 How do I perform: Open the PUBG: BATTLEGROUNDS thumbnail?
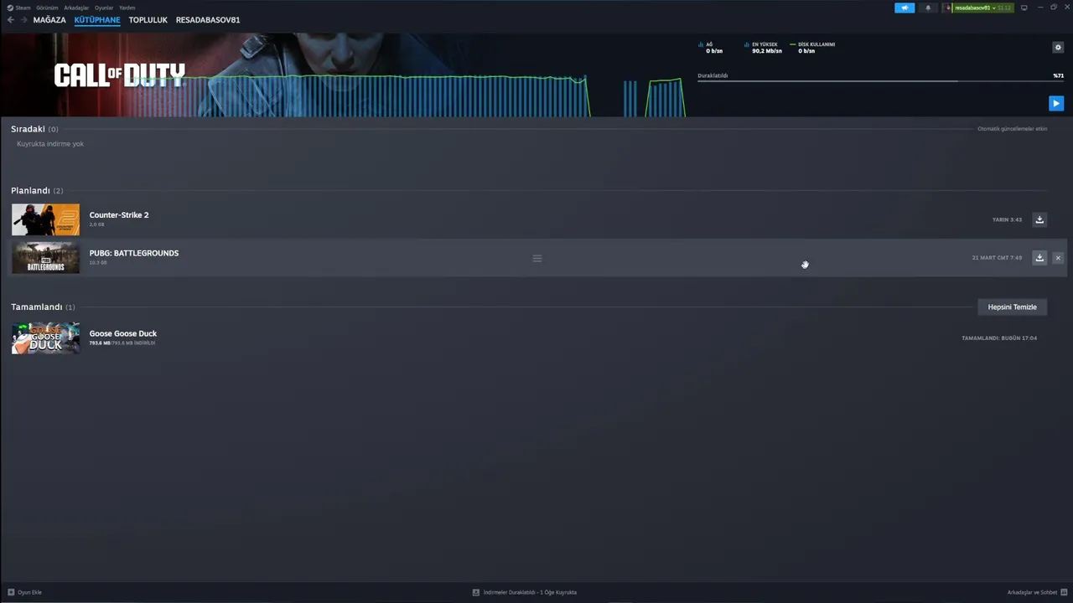point(46,258)
